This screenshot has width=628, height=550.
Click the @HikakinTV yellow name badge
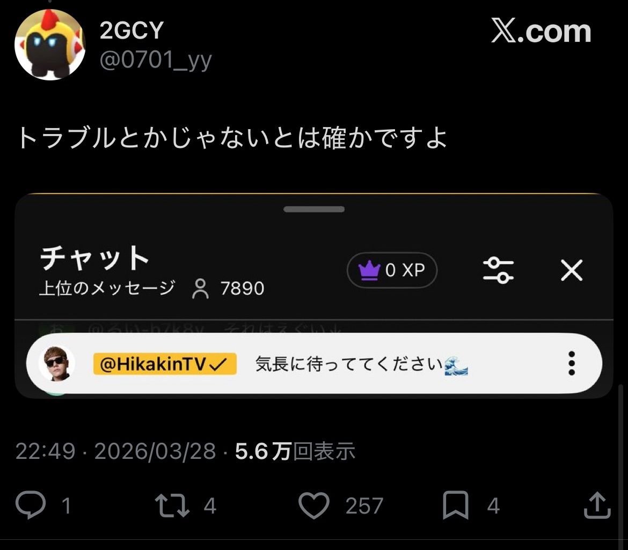[x=165, y=363]
